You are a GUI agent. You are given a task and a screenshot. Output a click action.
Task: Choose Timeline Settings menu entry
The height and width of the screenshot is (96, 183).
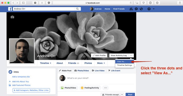click(124, 65)
